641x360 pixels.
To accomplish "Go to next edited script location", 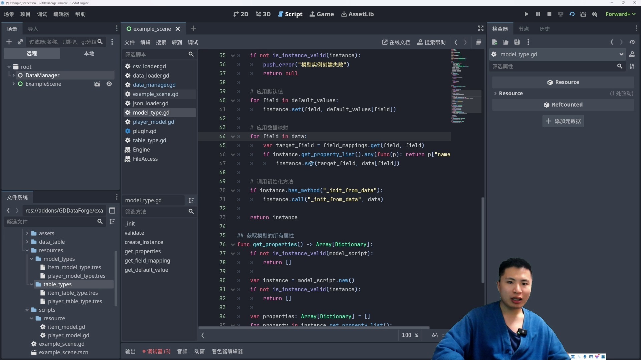I will (465, 42).
